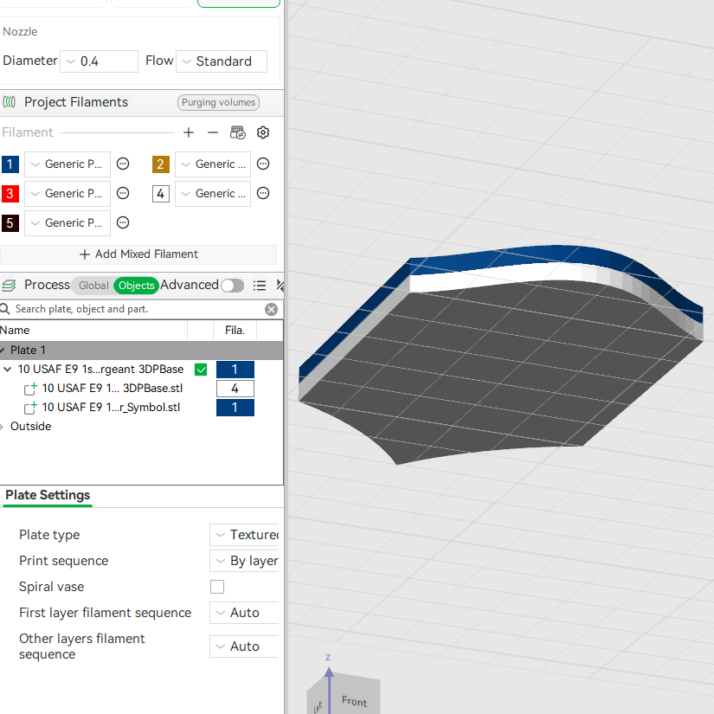Clear the object search field
714x714 pixels.
[272, 310]
